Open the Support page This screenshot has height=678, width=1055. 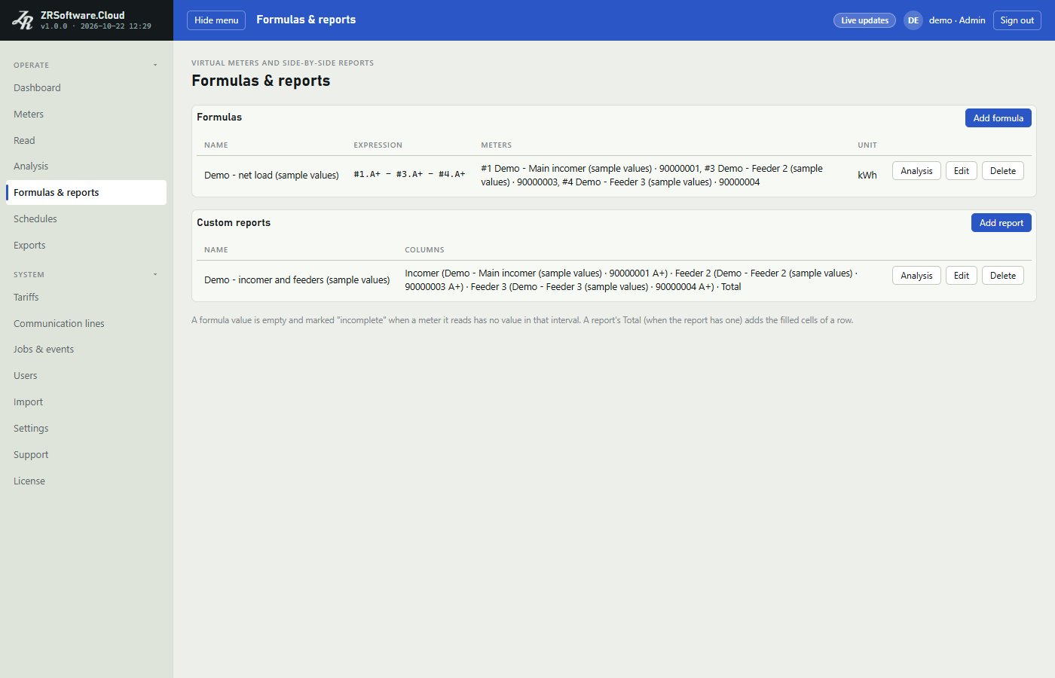[x=86, y=455]
